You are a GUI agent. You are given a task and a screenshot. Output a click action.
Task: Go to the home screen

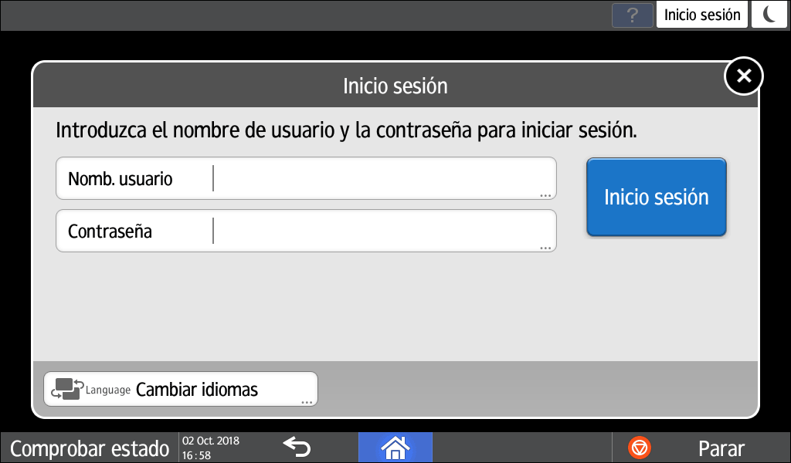pyautogui.click(x=395, y=447)
